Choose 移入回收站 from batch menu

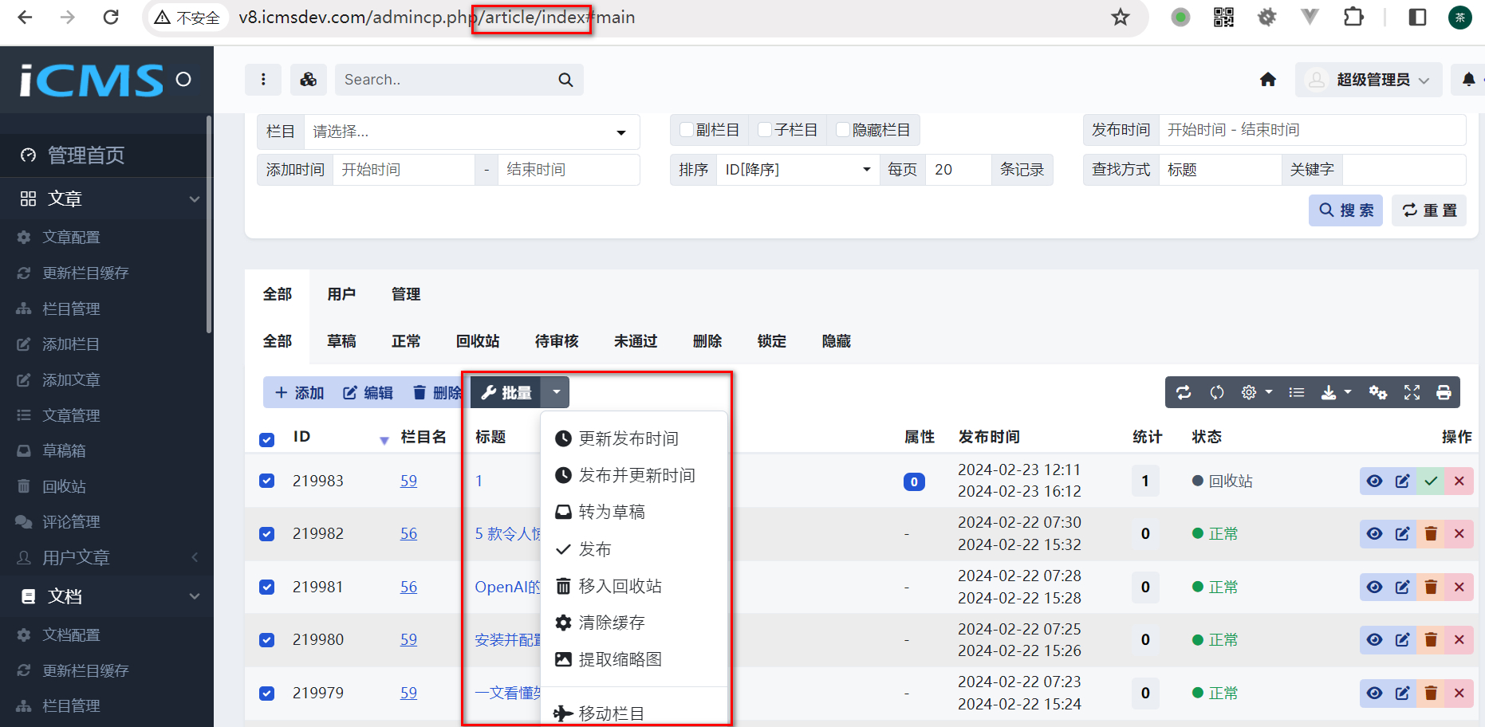coord(620,586)
